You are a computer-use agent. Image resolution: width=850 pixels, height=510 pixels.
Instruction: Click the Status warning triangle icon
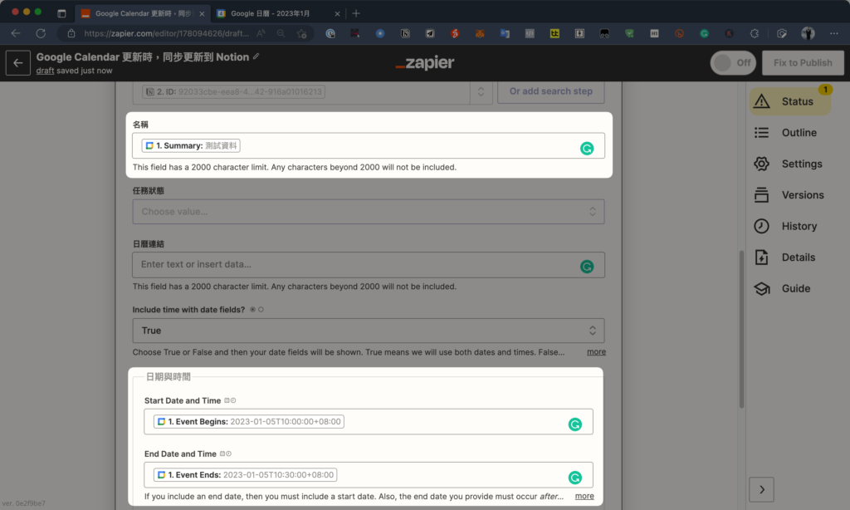pyautogui.click(x=762, y=101)
